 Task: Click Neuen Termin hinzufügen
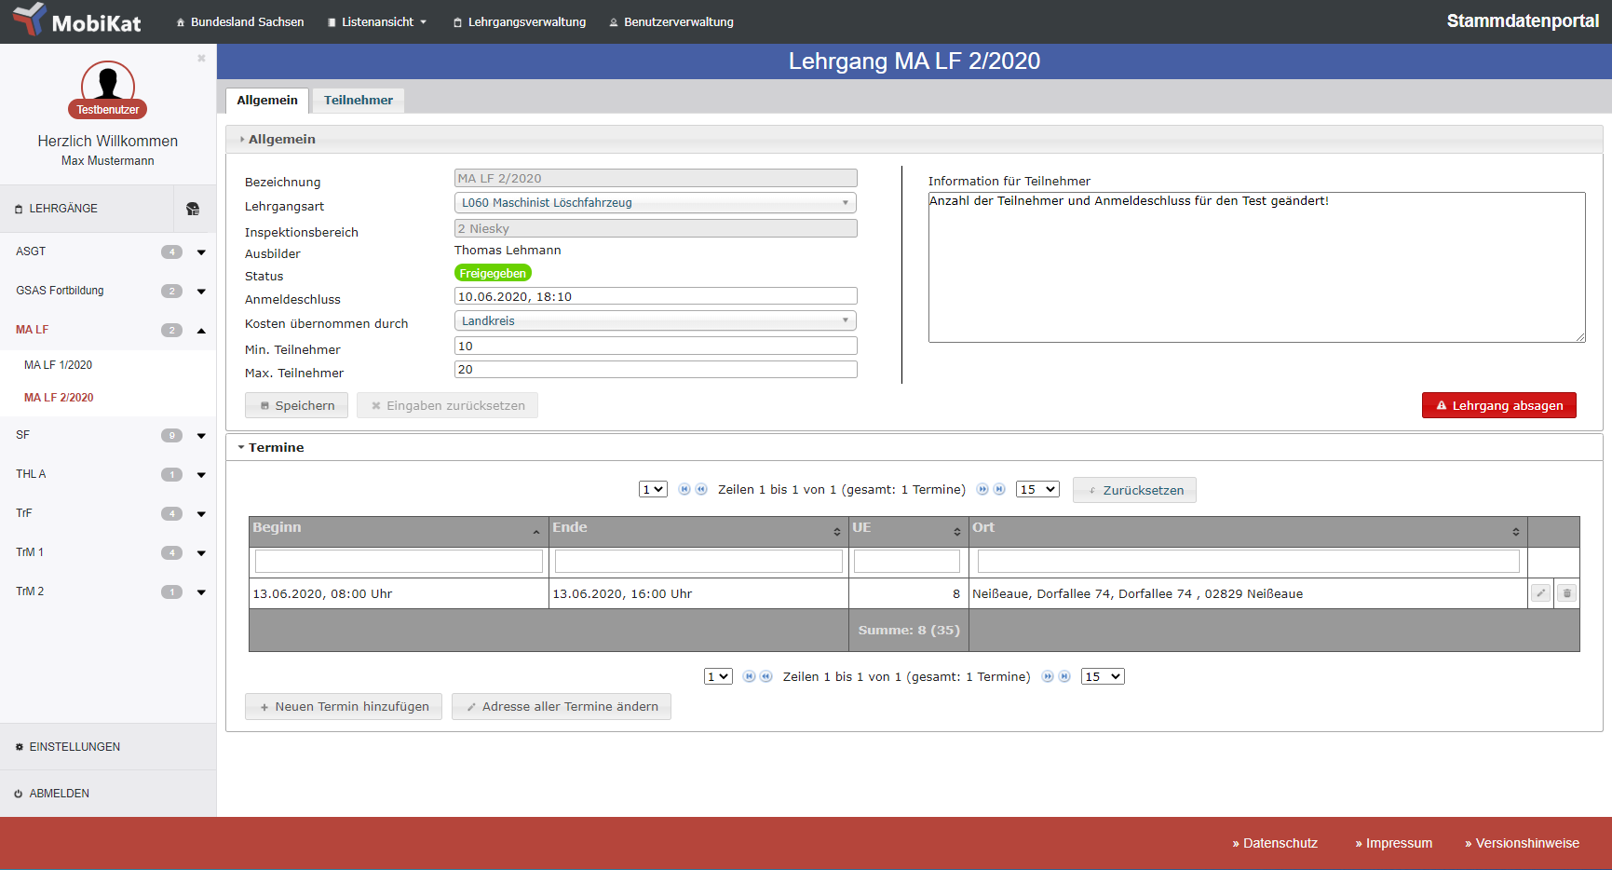click(343, 706)
